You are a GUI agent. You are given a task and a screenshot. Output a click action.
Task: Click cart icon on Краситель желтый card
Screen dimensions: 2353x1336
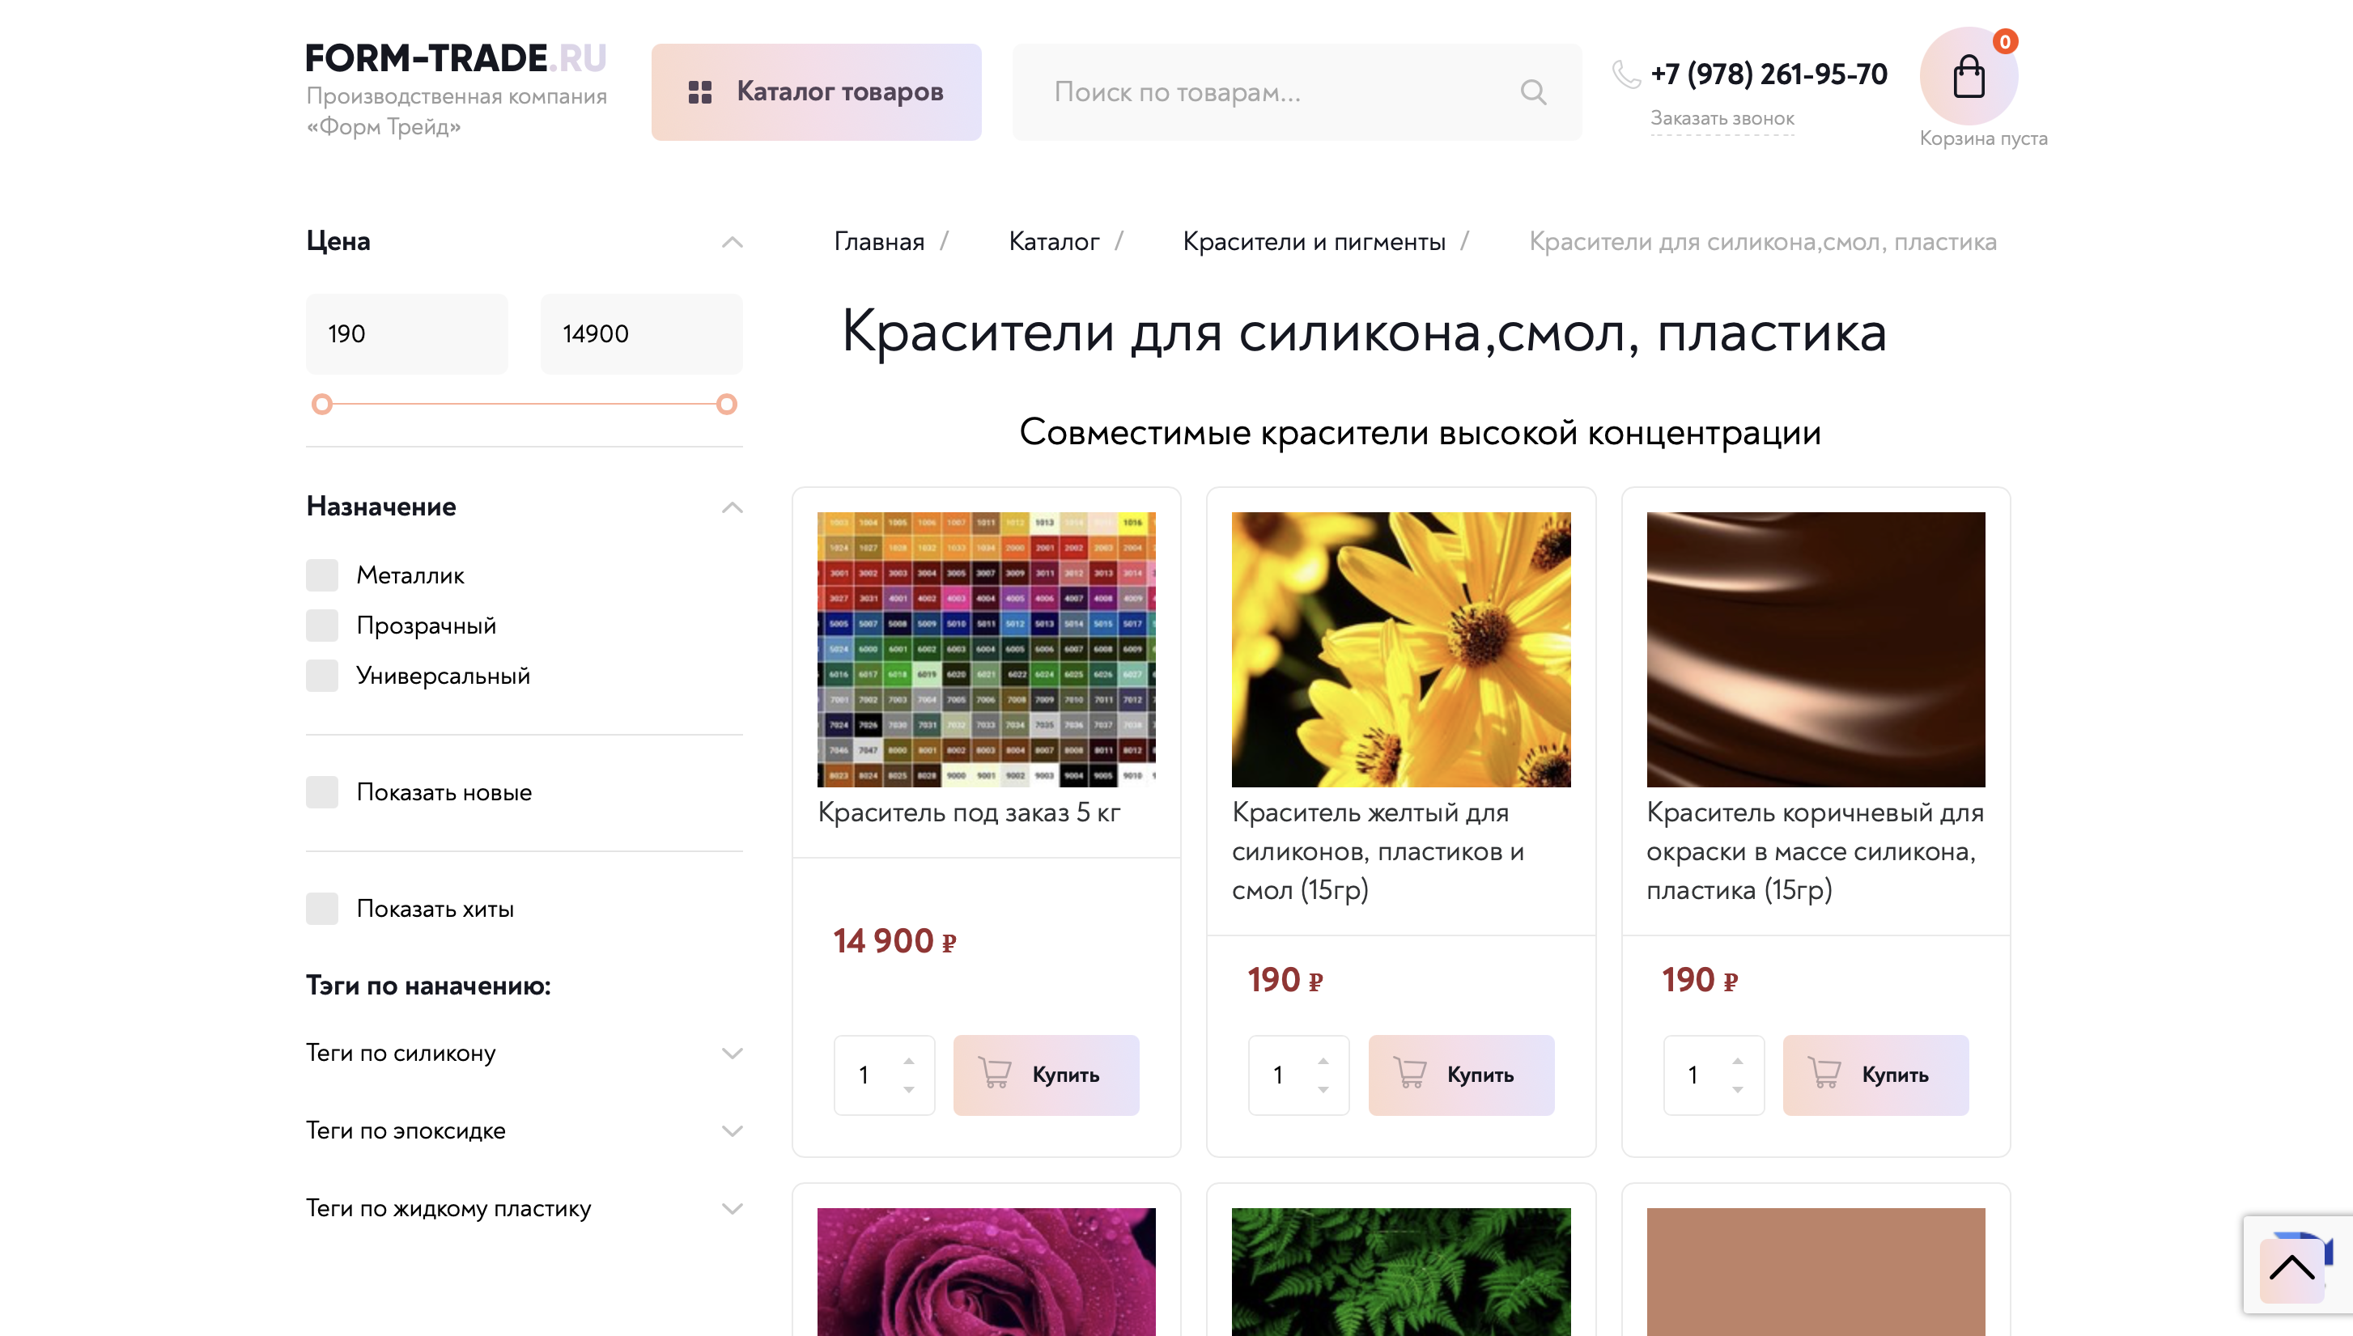[1409, 1074]
